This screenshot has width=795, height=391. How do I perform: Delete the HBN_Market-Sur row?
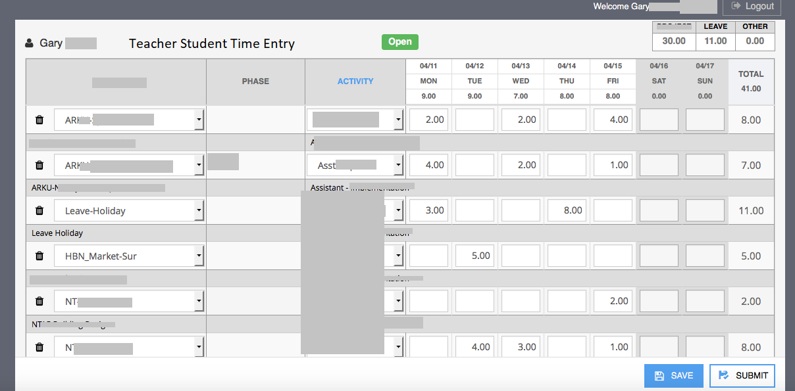(x=39, y=256)
